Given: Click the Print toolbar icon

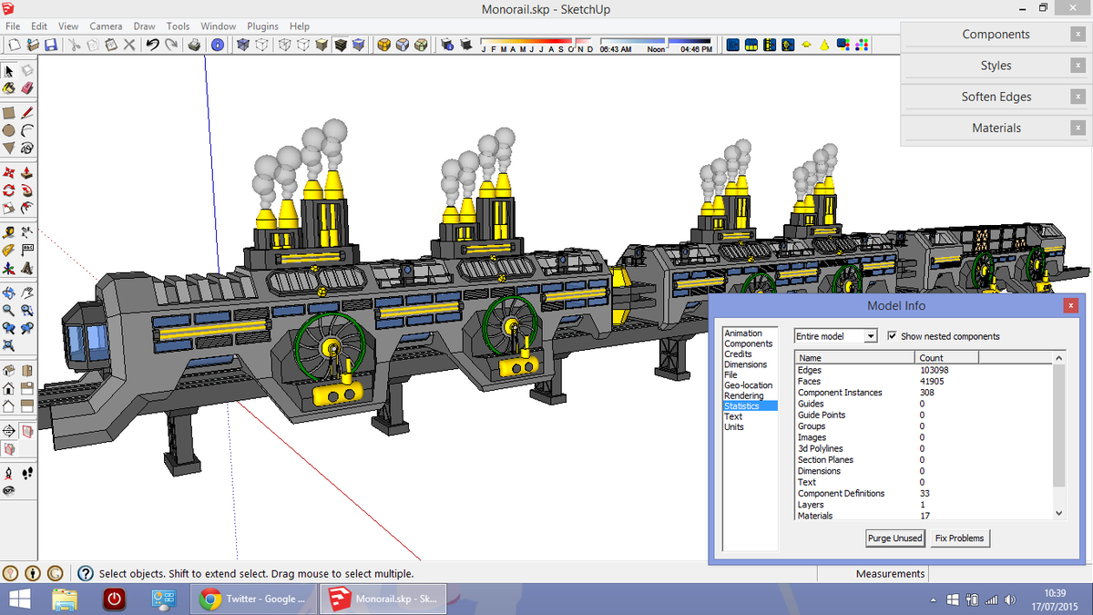Looking at the screenshot, I should pyautogui.click(x=194, y=45).
